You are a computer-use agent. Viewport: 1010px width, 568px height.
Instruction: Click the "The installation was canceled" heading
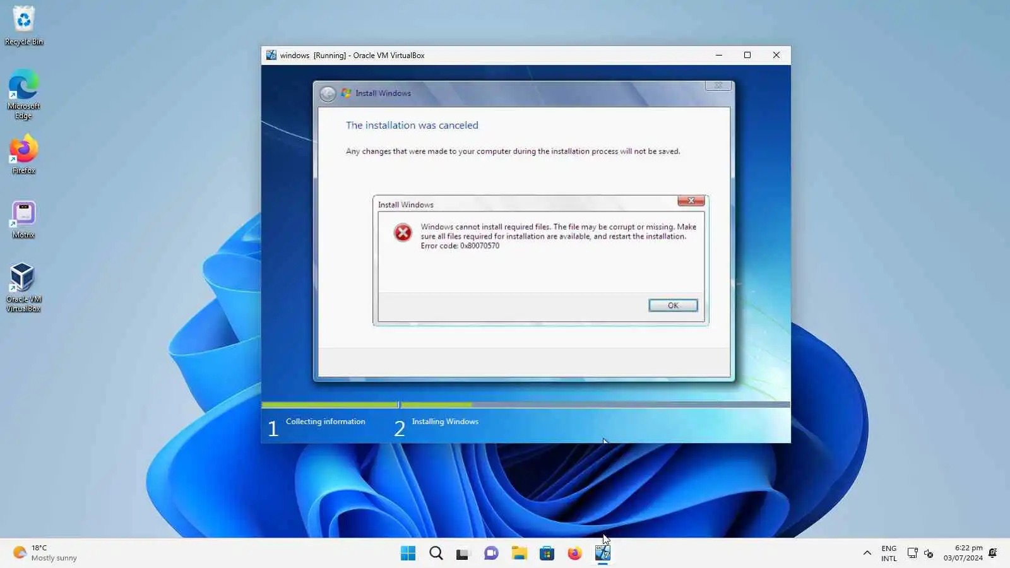tap(412, 126)
